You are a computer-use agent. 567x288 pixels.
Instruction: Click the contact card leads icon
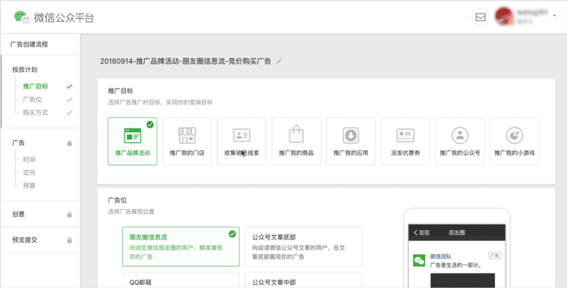pyautogui.click(x=242, y=135)
